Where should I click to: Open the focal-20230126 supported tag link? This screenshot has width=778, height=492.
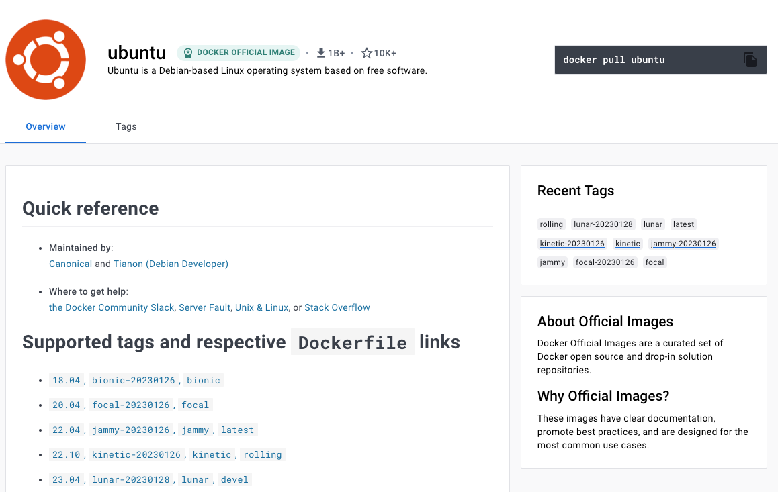131,405
